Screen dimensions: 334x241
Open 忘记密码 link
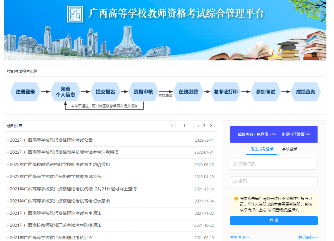(308, 238)
